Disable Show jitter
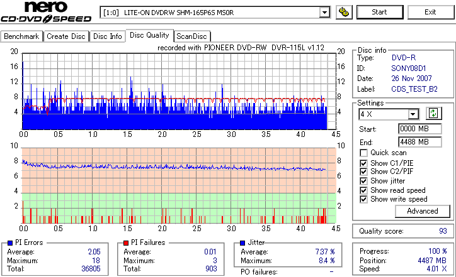The height and width of the screenshot is (277, 456). pyautogui.click(x=363, y=181)
